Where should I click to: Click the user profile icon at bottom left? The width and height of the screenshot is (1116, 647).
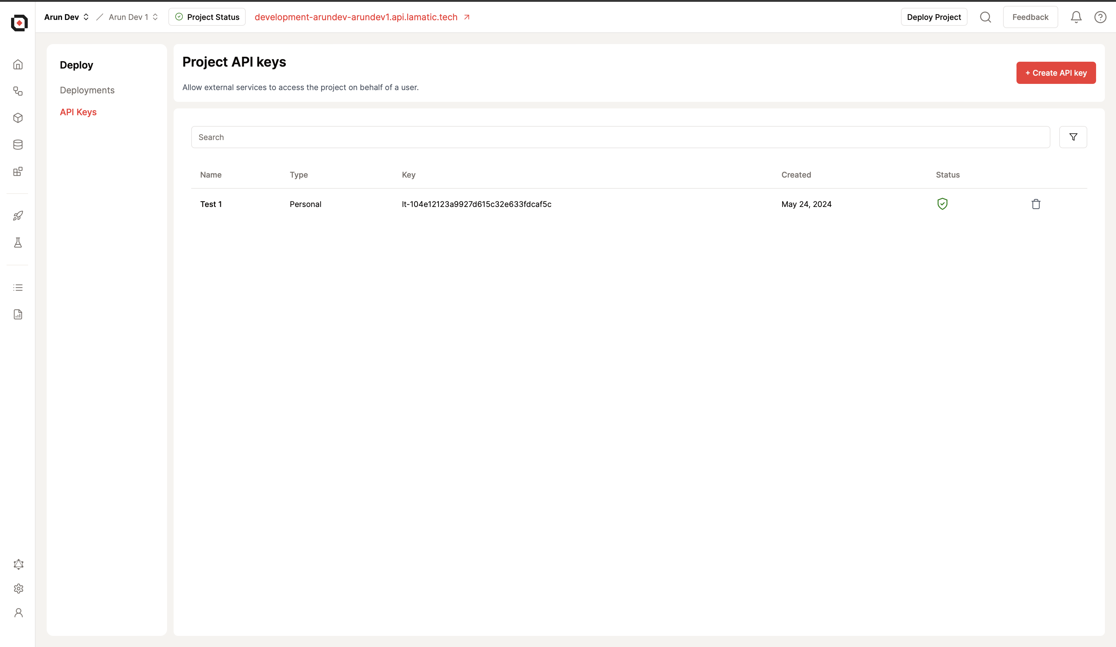[19, 612]
